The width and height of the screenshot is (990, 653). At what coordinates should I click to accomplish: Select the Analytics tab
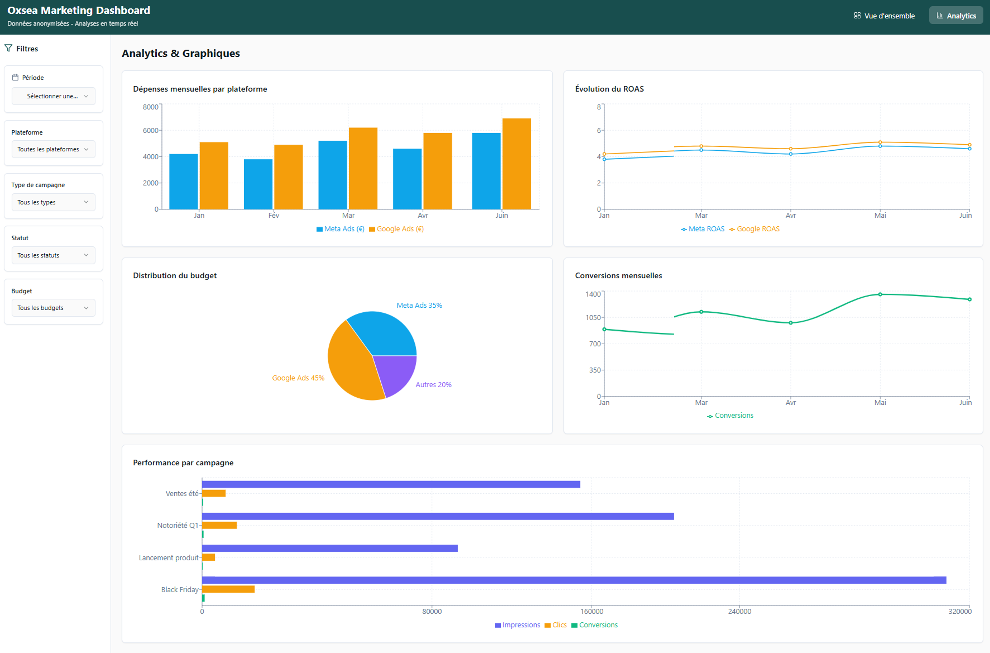pos(955,16)
